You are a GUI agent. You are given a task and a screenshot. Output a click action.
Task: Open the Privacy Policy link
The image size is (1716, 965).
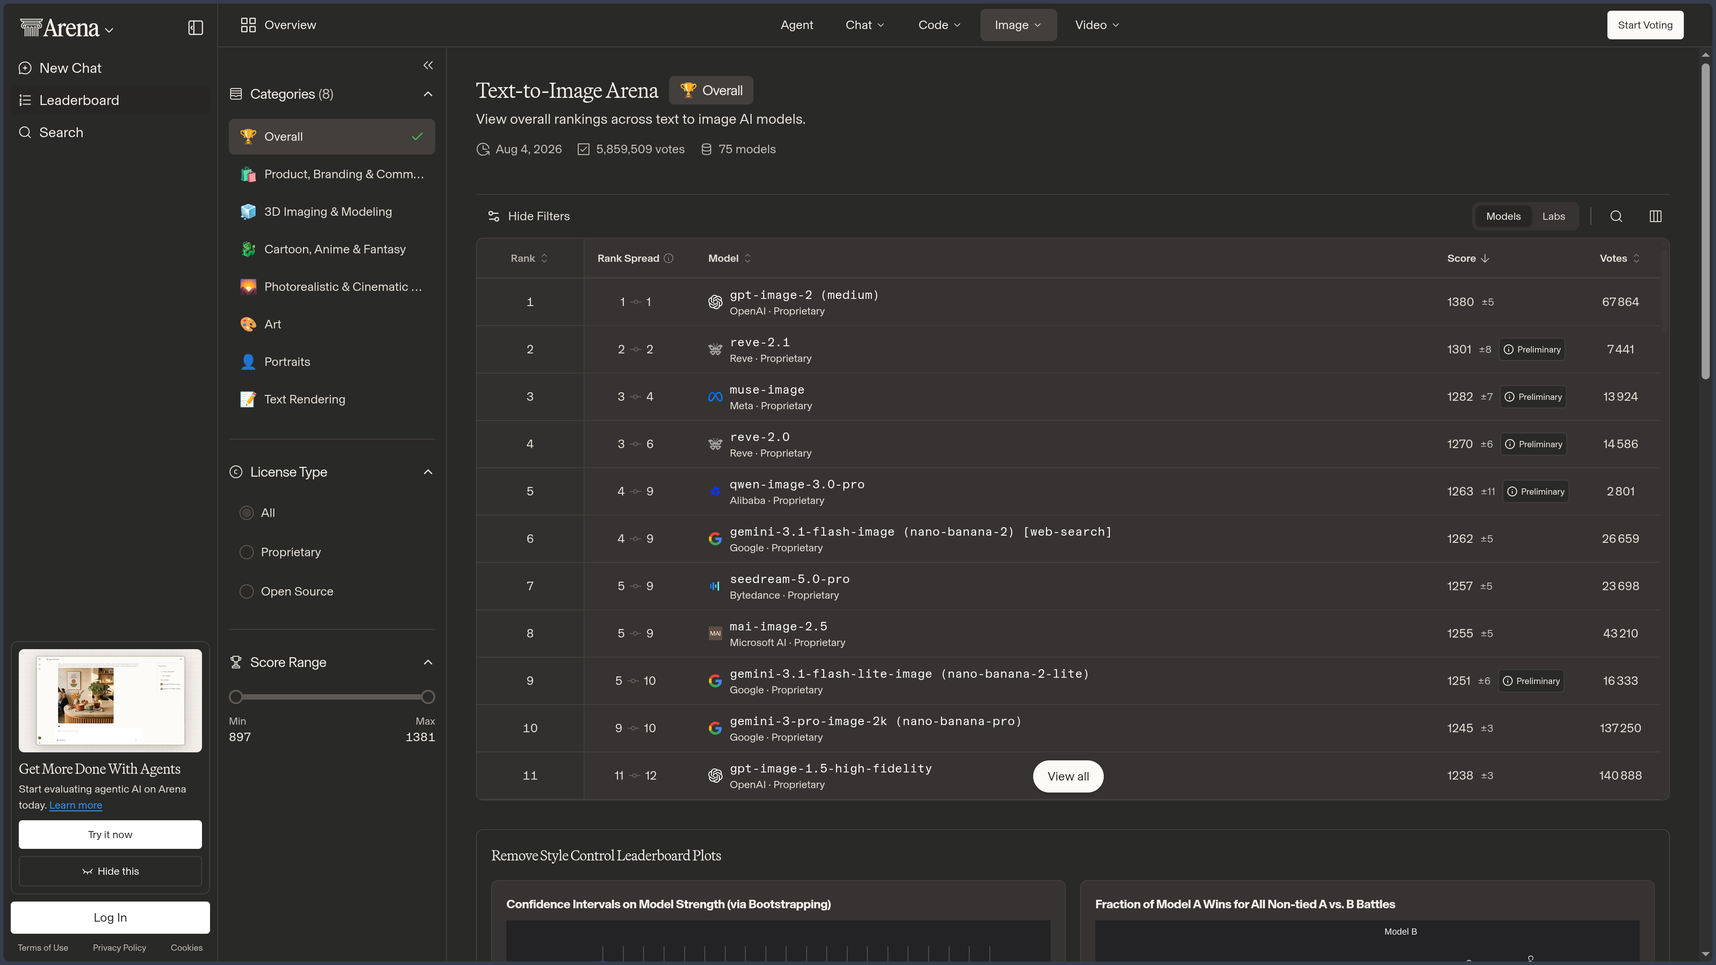pos(119,948)
